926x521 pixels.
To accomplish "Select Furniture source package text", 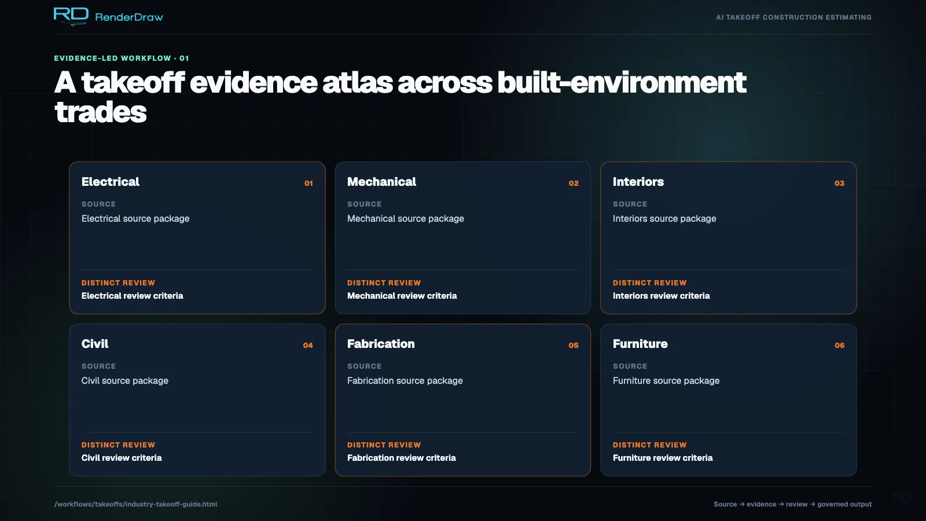I will (666, 381).
